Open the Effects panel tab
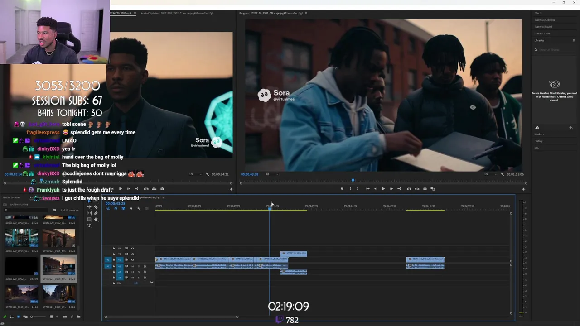This screenshot has height=326, width=580. click(x=538, y=13)
